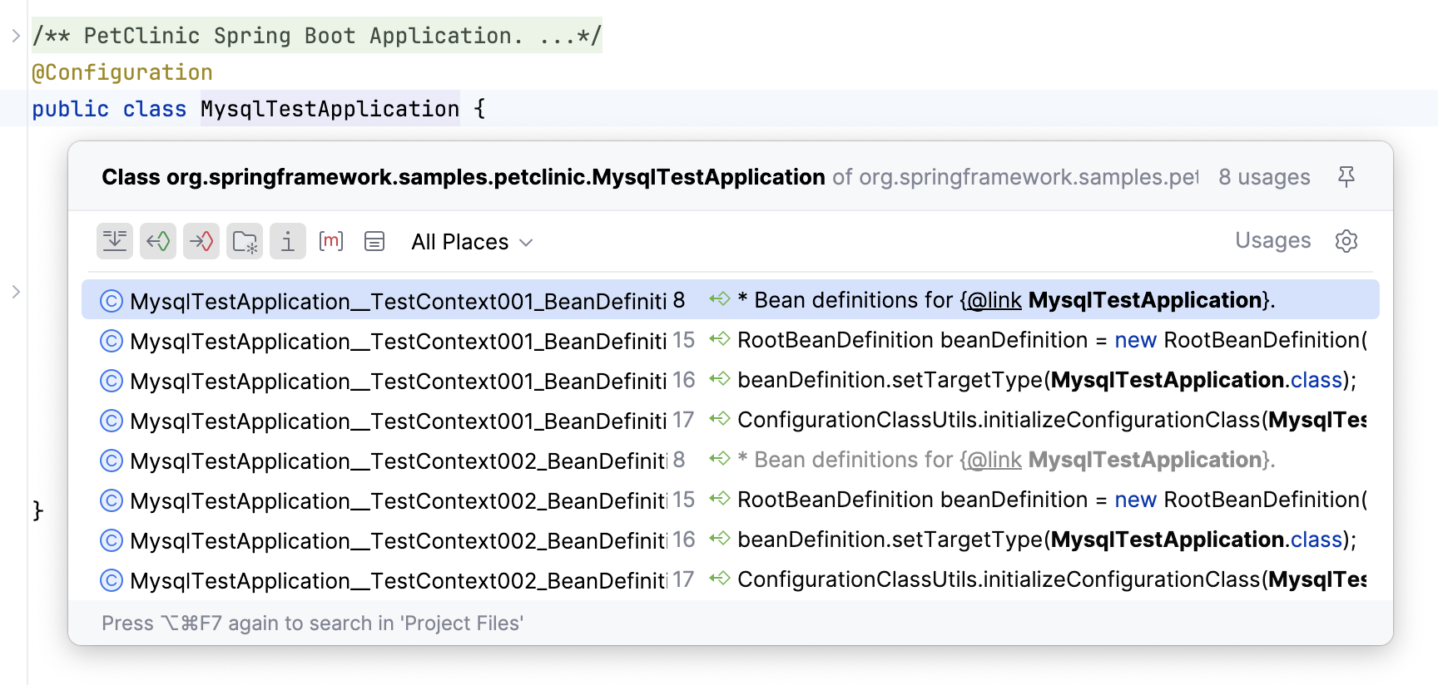The width and height of the screenshot is (1438, 685).
Task: Toggle the info 'i' filter button
Action: pos(288,242)
